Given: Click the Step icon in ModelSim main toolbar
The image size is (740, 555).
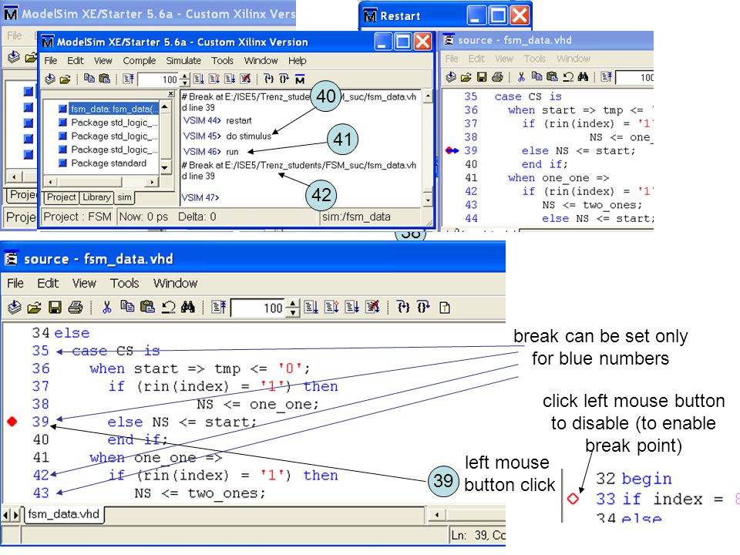Looking at the screenshot, I should pos(268,79).
